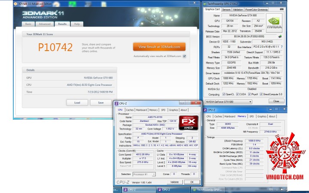This screenshot has height=193, width=309.
Task: Open the Validation tab in GPU-Z
Action: click(238, 9)
